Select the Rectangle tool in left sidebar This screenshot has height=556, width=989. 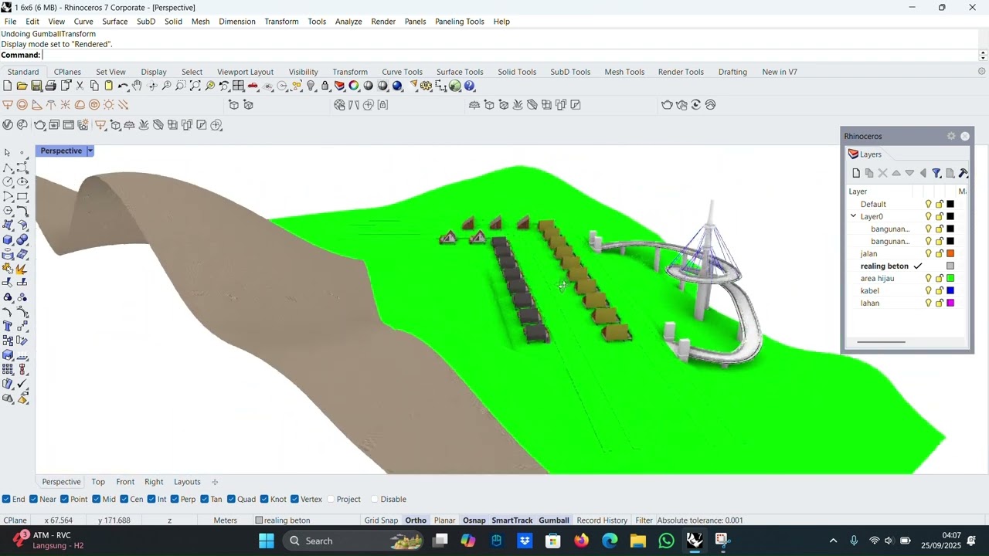click(22, 195)
